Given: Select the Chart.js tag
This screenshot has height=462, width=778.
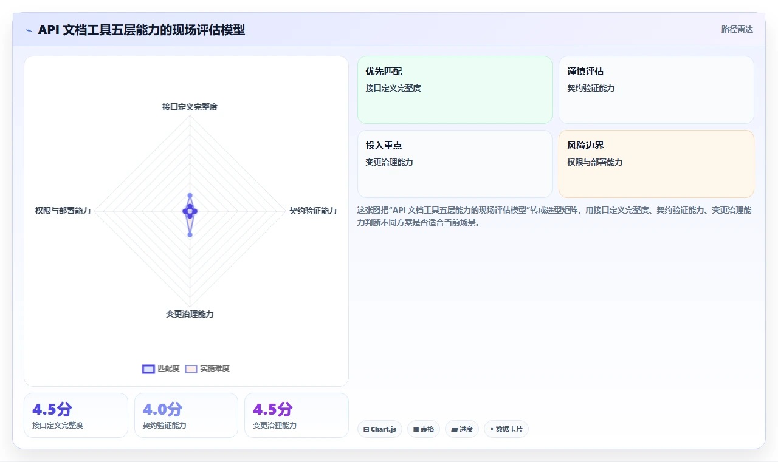Looking at the screenshot, I should click(x=380, y=429).
